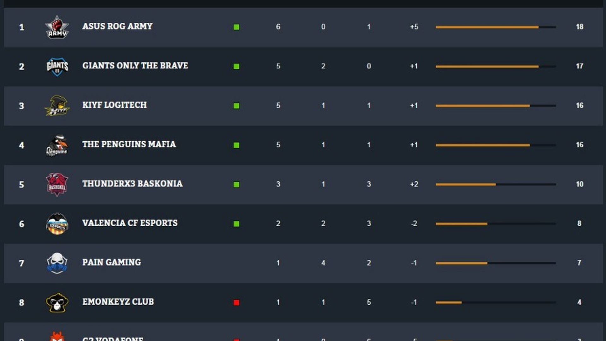The height and width of the screenshot is (341, 606).
Task: Click the ASUS ROG Army name link
Action: click(x=117, y=27)
